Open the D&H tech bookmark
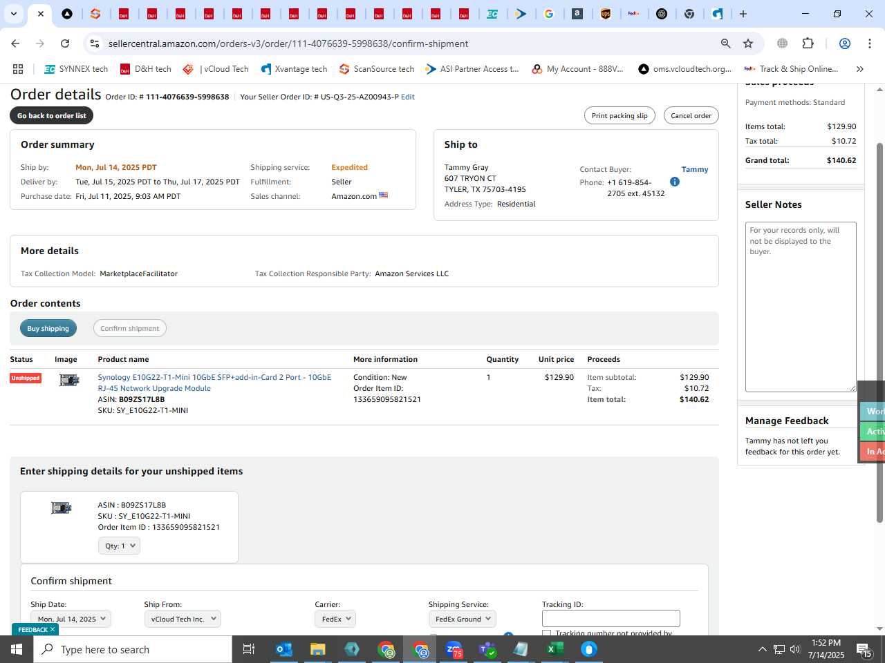Image resolution: width=885 pixels, height=663 pixels. tap(146, 69)
